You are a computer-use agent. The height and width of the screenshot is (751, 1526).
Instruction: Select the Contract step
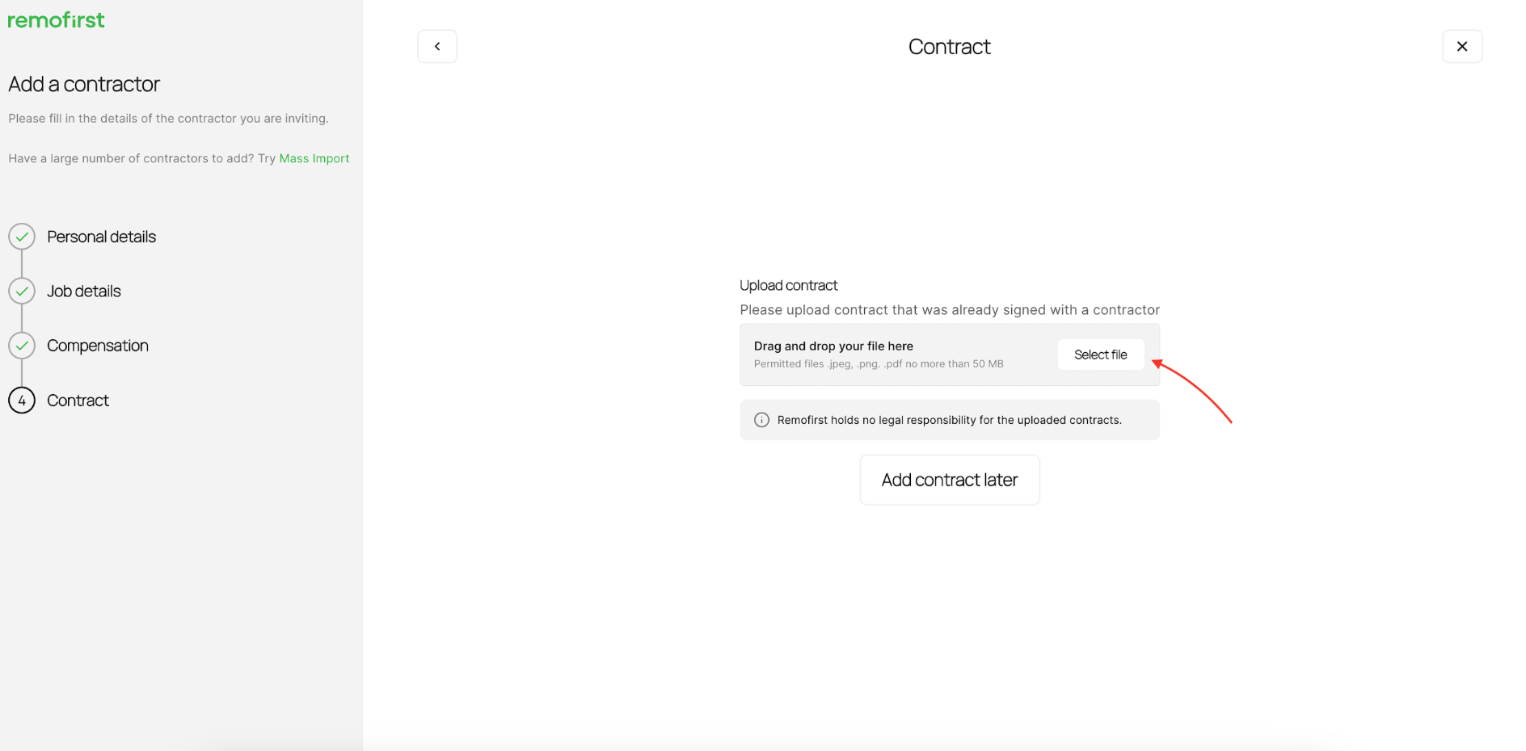pyautogui.click(x=78, y=400)
